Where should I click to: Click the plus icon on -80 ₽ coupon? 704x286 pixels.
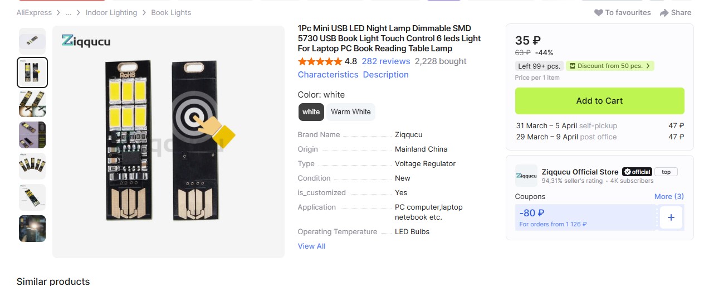[x=671, y=217]
